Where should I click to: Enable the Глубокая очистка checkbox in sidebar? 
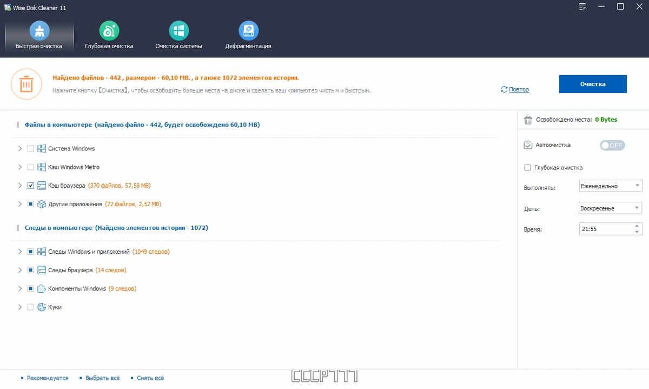pos(527,168)
